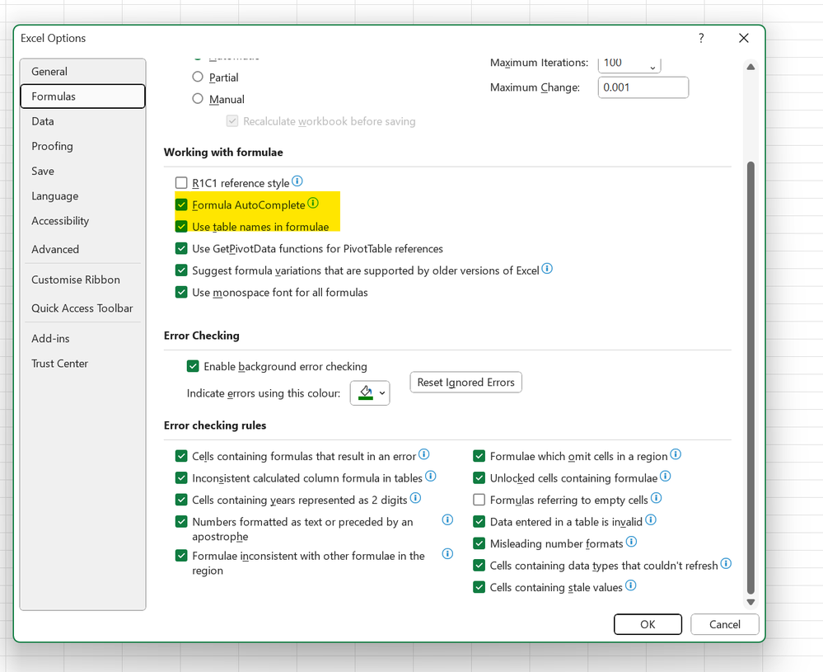This screenshot has width=823, height=672.
Task: Open the dialog Help question mark
Action: coord(701,38)
